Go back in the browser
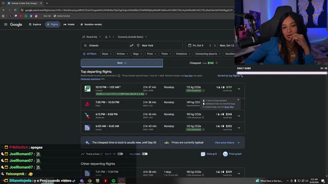Screen dimensions: 328x184 click(4, 10)
